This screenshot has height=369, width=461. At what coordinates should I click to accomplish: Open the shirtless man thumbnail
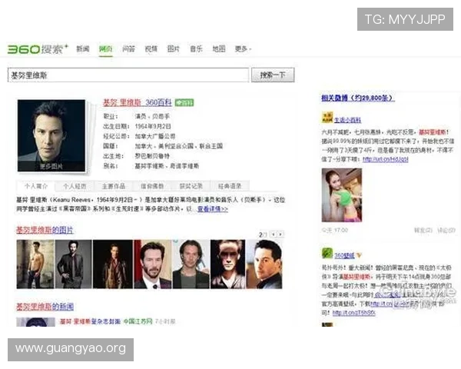[35, 264]
